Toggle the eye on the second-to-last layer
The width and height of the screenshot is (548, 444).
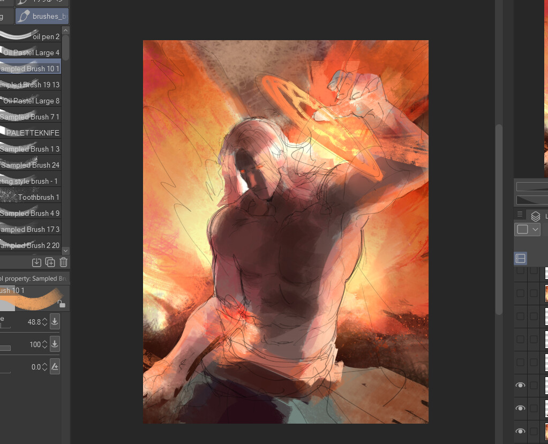[520, 408]
